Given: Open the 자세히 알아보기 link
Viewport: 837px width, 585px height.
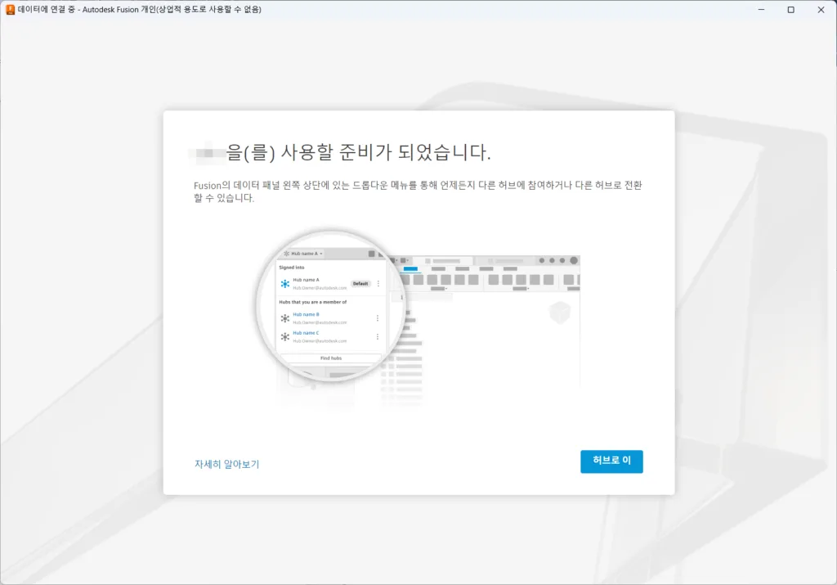Looking at the screenshot, I should tap(227, 464).
